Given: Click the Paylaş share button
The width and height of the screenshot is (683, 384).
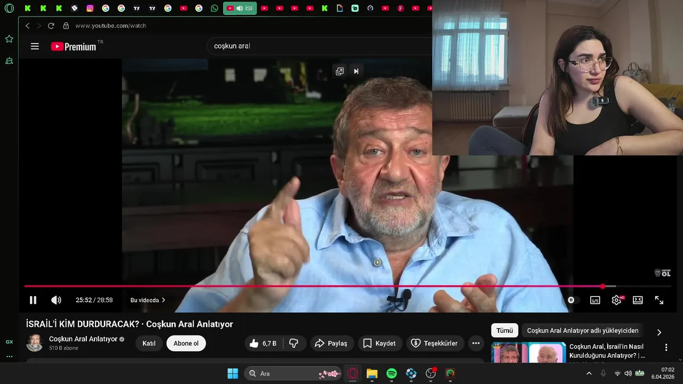Looking at the screenshot, I should tap(331, 343).
